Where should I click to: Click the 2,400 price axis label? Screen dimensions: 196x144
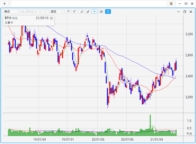(189, 76)
